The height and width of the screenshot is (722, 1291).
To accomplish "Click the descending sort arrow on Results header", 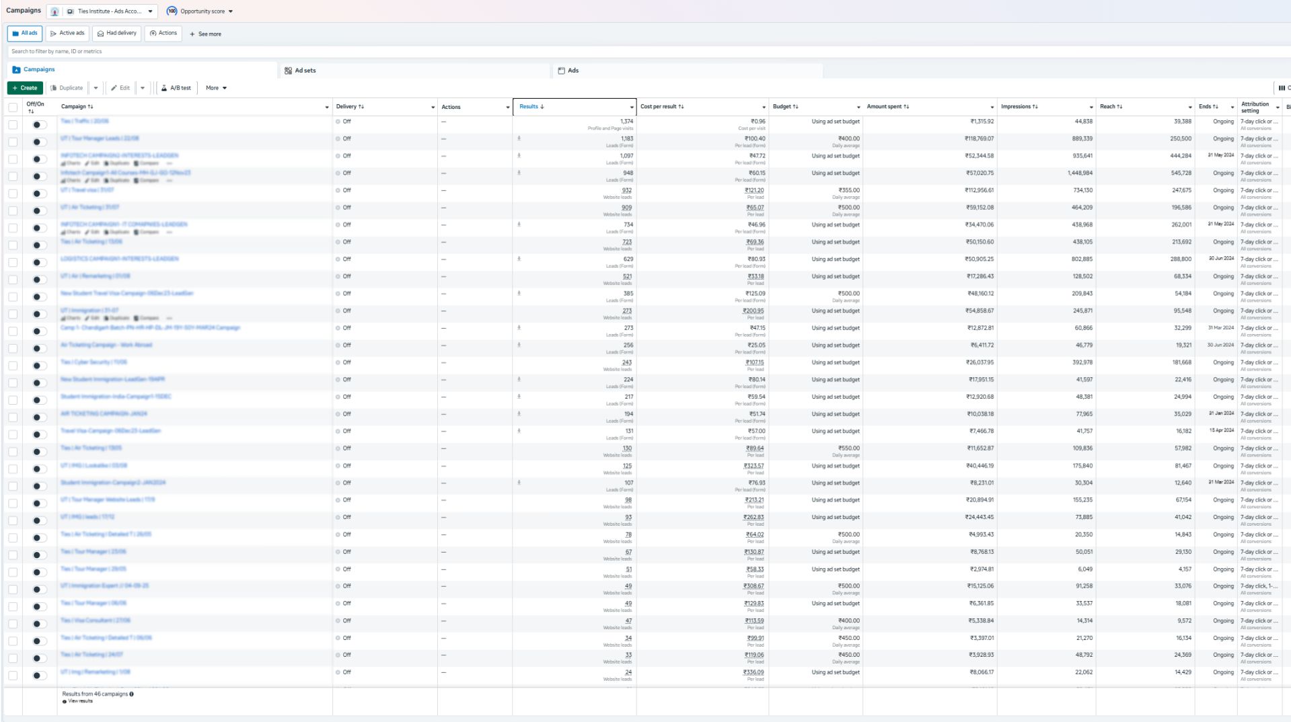I will (542, 107).
